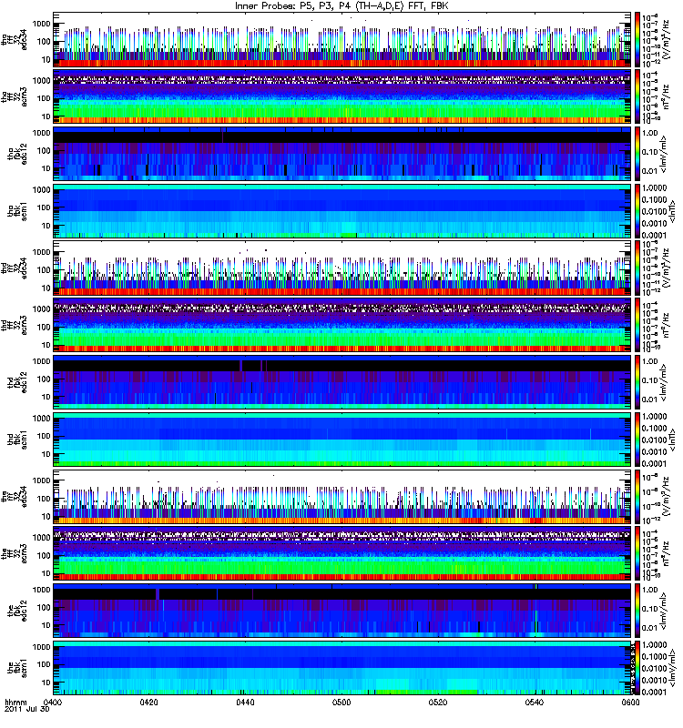Click inside the thd fbk scm1 spectrogram panel
Viewport: 683px width, 728px height.
[341, 440]
